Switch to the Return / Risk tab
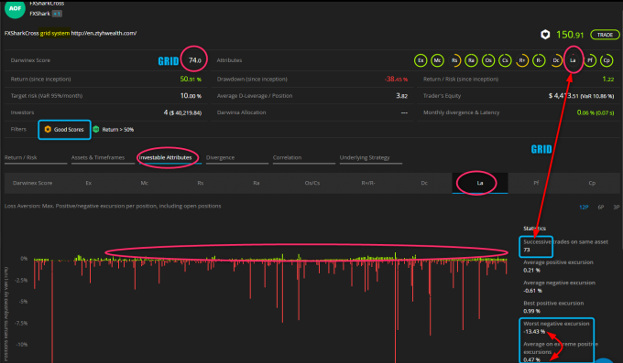This screenshot has width=623, height=363. pyautogui.click(x=21, y=157)
